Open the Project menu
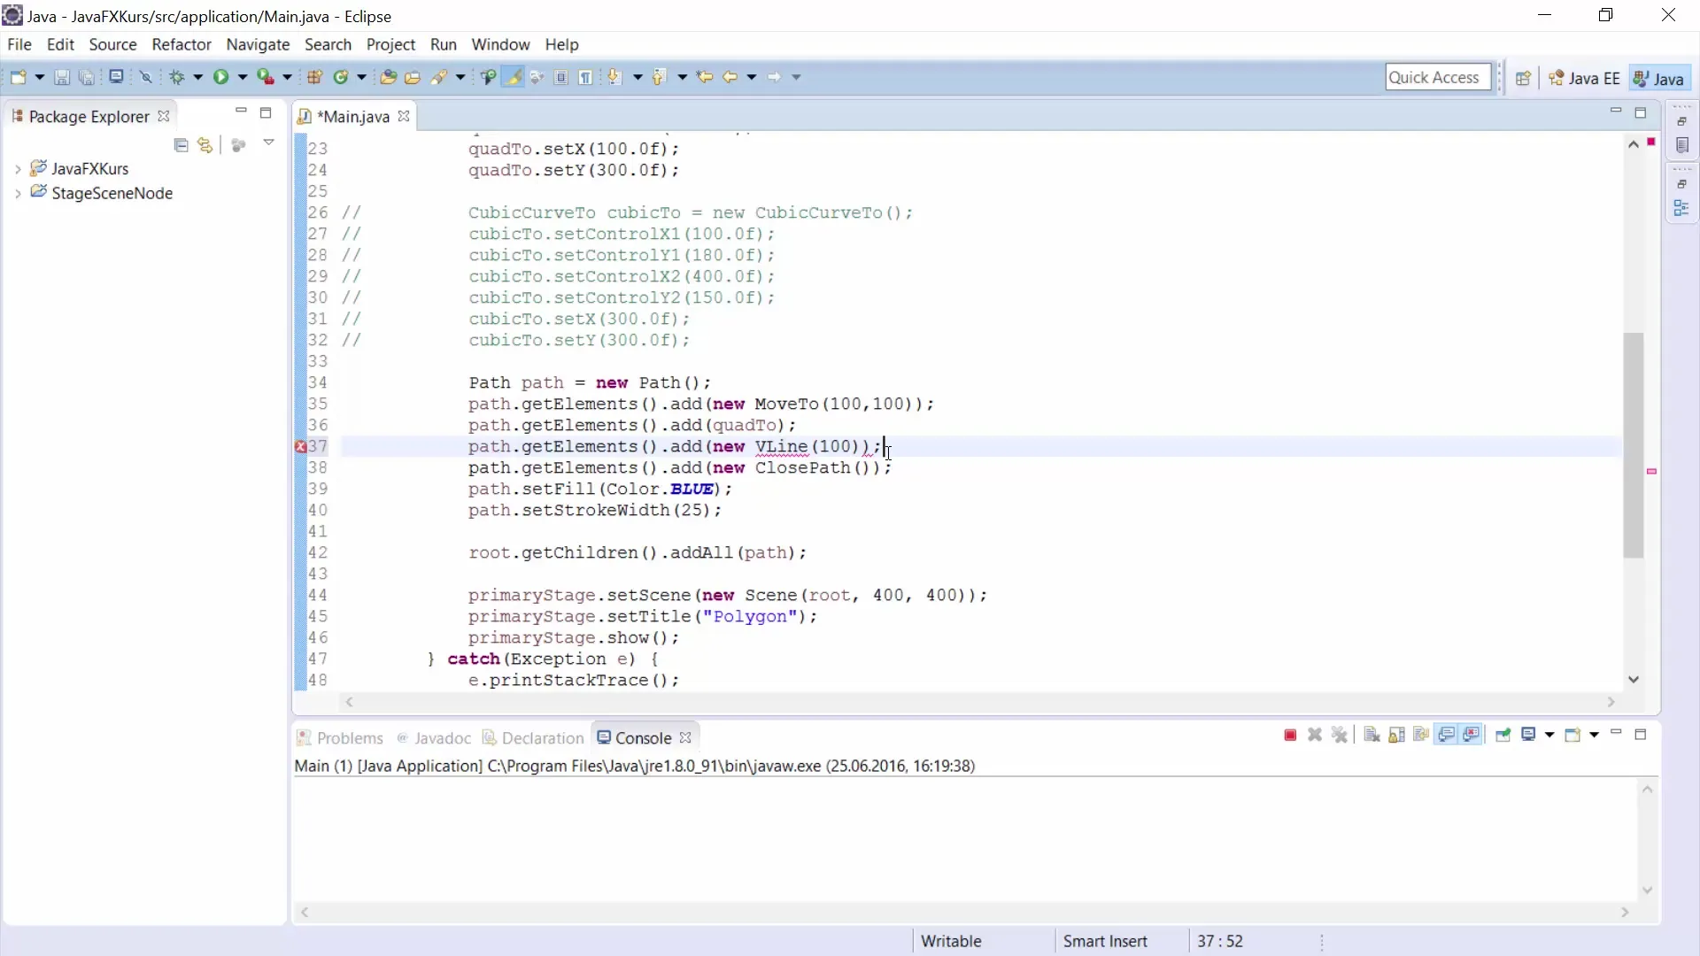This screenshot has height=956, width=1700. 390,44
